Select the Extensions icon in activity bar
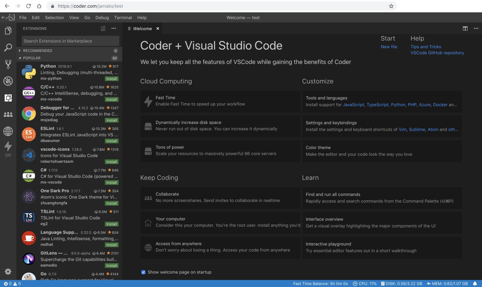This screenshot has width=482, height=287. click(8, 98)
